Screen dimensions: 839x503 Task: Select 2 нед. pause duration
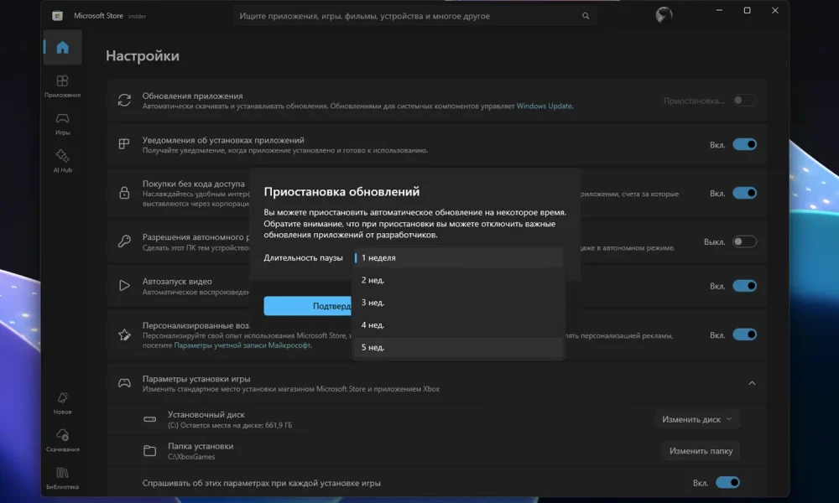[x=458, y=280]
